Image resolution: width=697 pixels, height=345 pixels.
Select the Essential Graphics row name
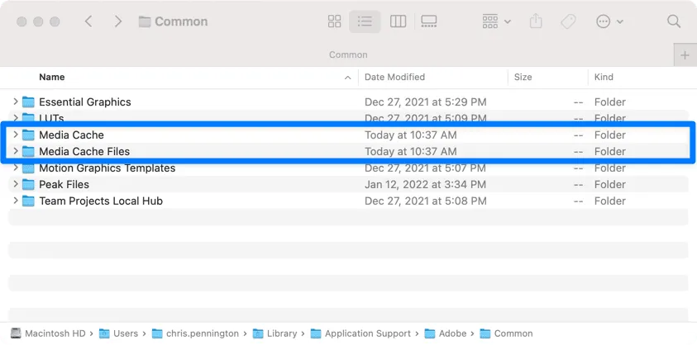tap(85, 102)
